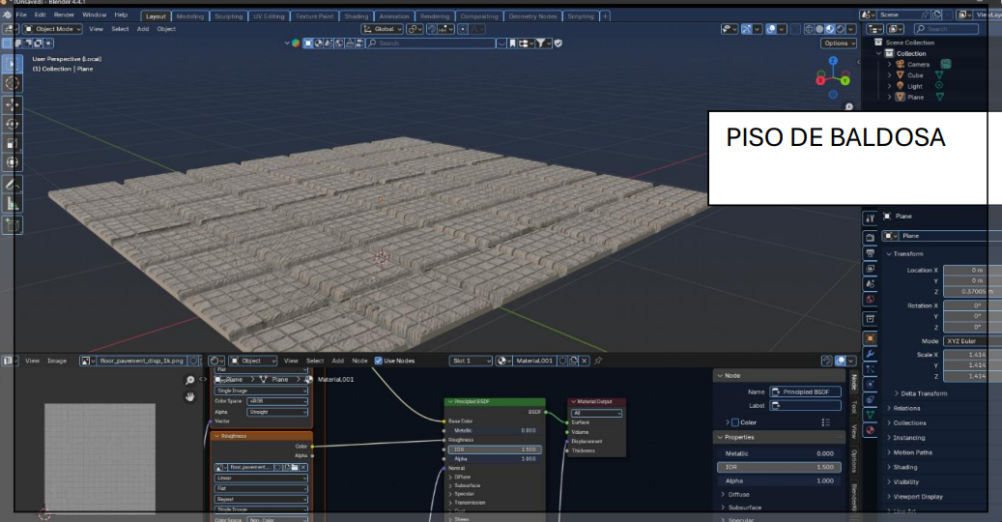Click the Y axis on navigation gizmo
This screenshot has height=522, width=1002.
(x=845, y=80)
